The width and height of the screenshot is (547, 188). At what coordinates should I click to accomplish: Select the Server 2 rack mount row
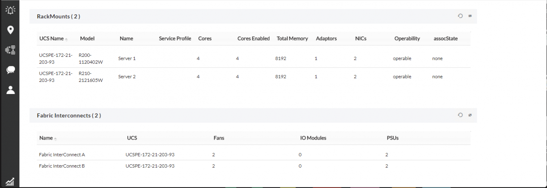(x=127, y=77)
